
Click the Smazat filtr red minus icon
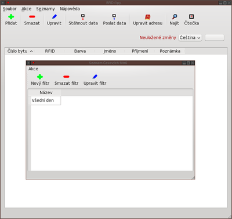tap(66, 77)
